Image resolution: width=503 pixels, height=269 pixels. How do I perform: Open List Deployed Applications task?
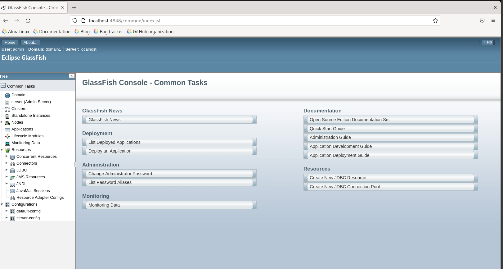pos(169,142)
